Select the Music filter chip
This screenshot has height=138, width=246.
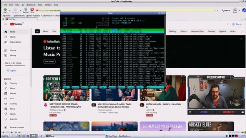45,31
